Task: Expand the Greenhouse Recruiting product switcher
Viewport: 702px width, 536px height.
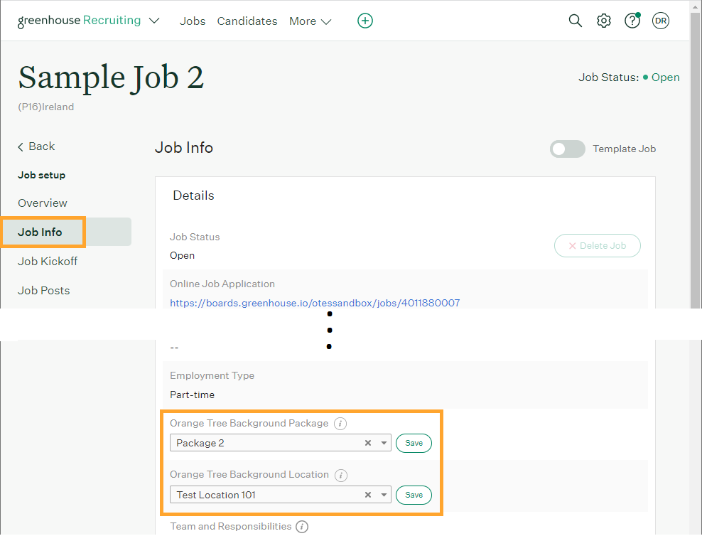Action: tap(154, 21)
